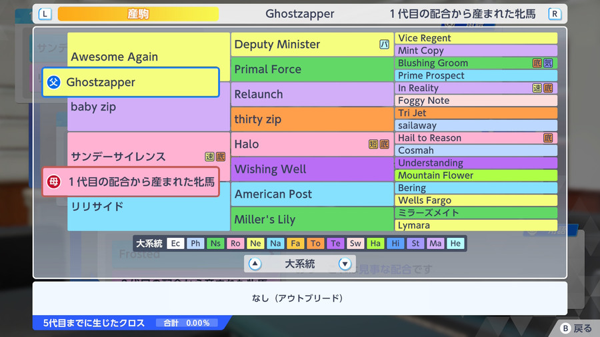Select Foggy Note ancestor row
Image resolution: width=600 pixels, height=337 pixels.
click(476, 101)
